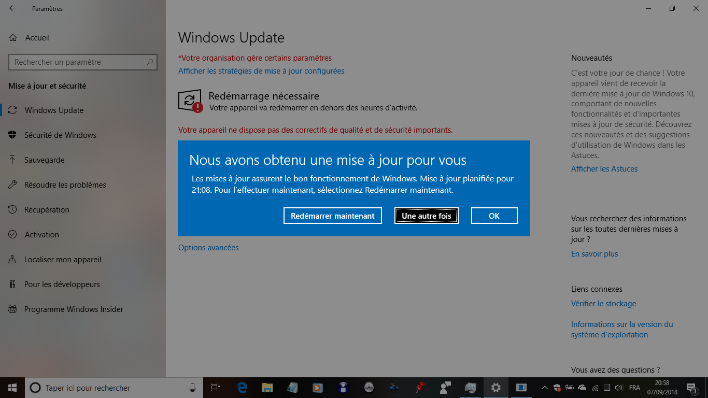Open the red pushpin app on the taskbar
The width and height of the screenshot is (708, 398).
(x=419, y=388)
